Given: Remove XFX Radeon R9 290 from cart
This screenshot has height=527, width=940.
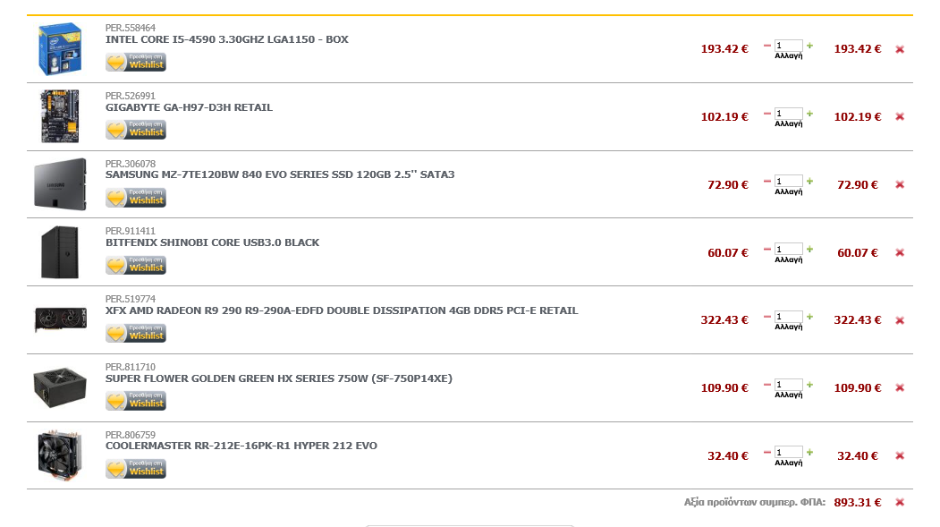Looking at the screenshot, I should (899, 320).
